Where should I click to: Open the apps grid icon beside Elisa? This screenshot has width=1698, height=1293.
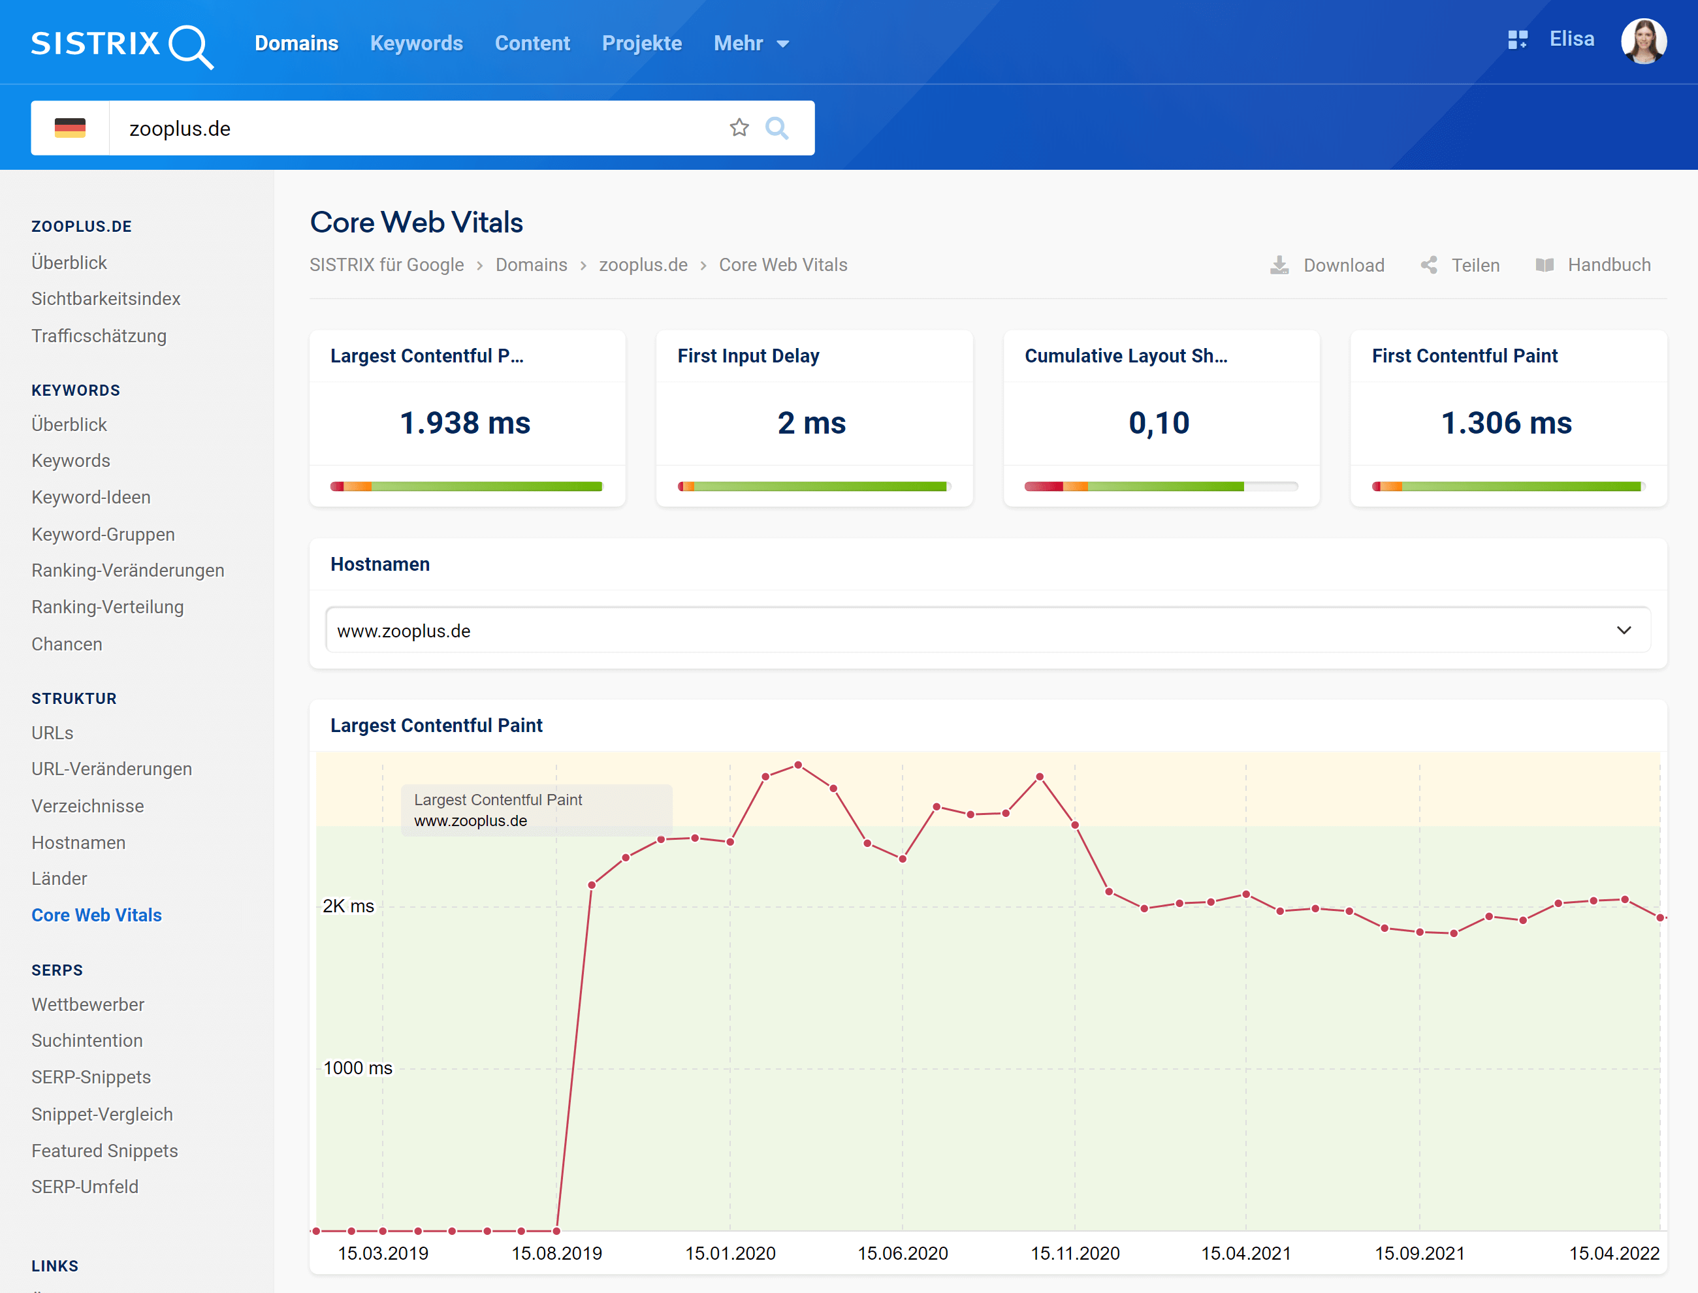coord(1517,40)
